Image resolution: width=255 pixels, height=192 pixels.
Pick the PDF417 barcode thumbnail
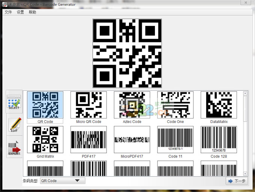88,139
